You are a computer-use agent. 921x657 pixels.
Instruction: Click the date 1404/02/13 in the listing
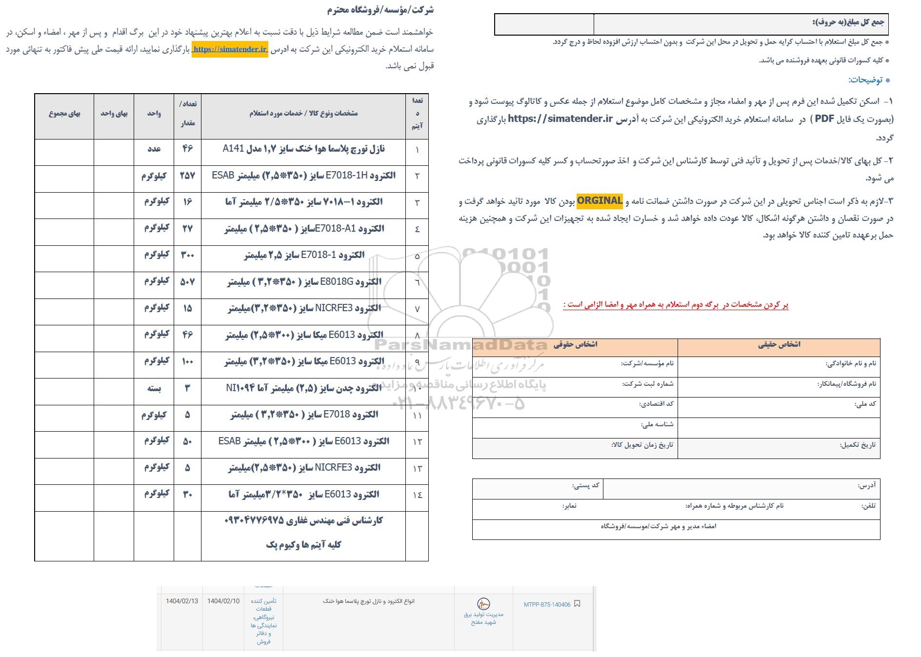[182, 601]
